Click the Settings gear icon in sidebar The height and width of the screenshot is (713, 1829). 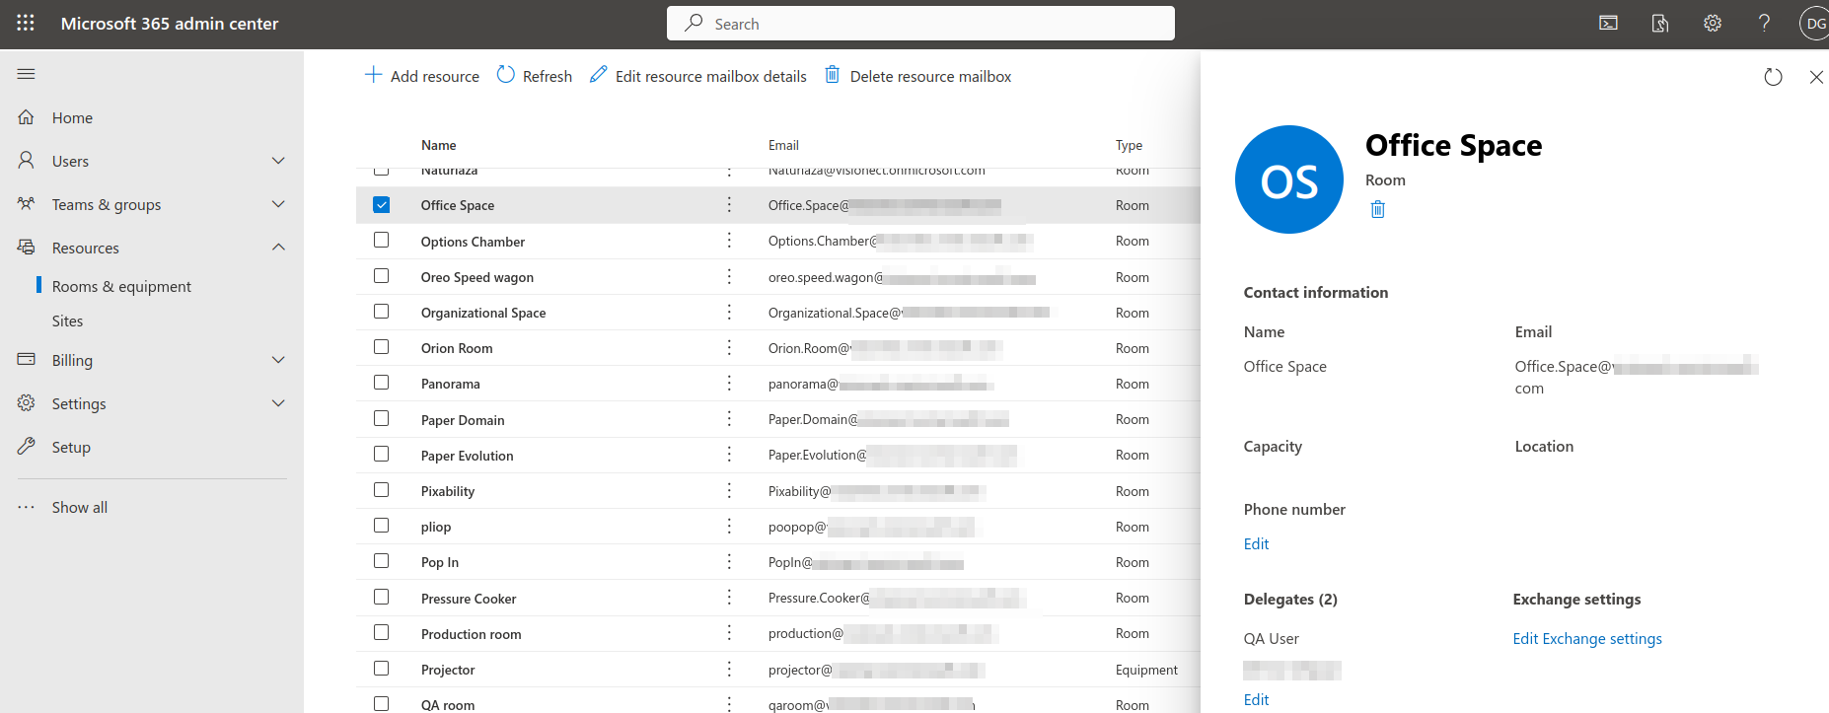click(27, 402)
